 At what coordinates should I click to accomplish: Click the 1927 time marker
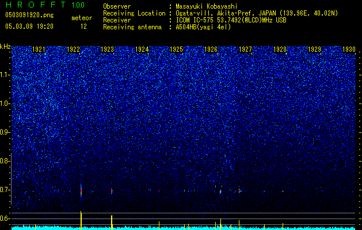[245, 49]
